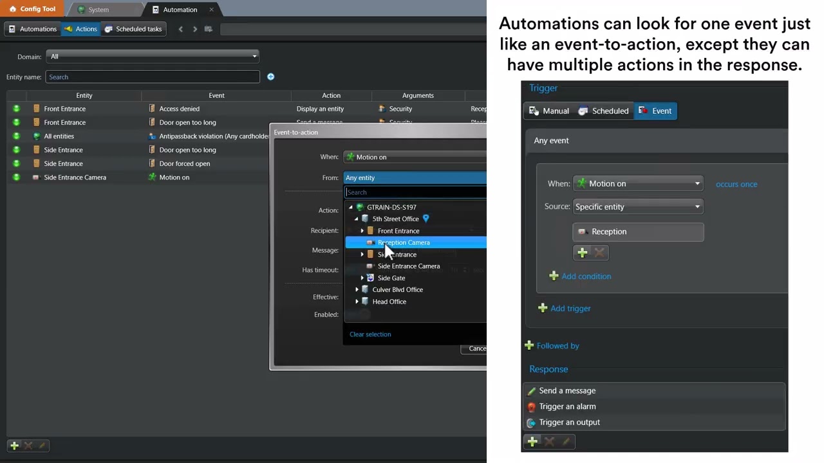
Task: Go forward with the right arrow
Action: click(195, 29)
